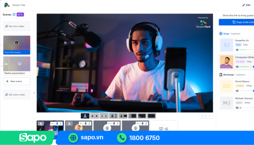Select the cropped two-person side-by-side layout

95,116
